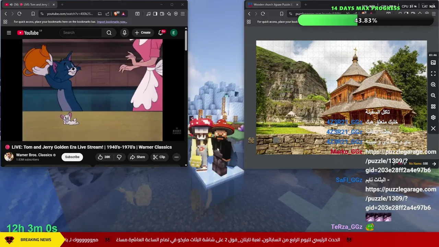
Task: Toggle fullscreen on the puzzle
Action: (433, 74)
